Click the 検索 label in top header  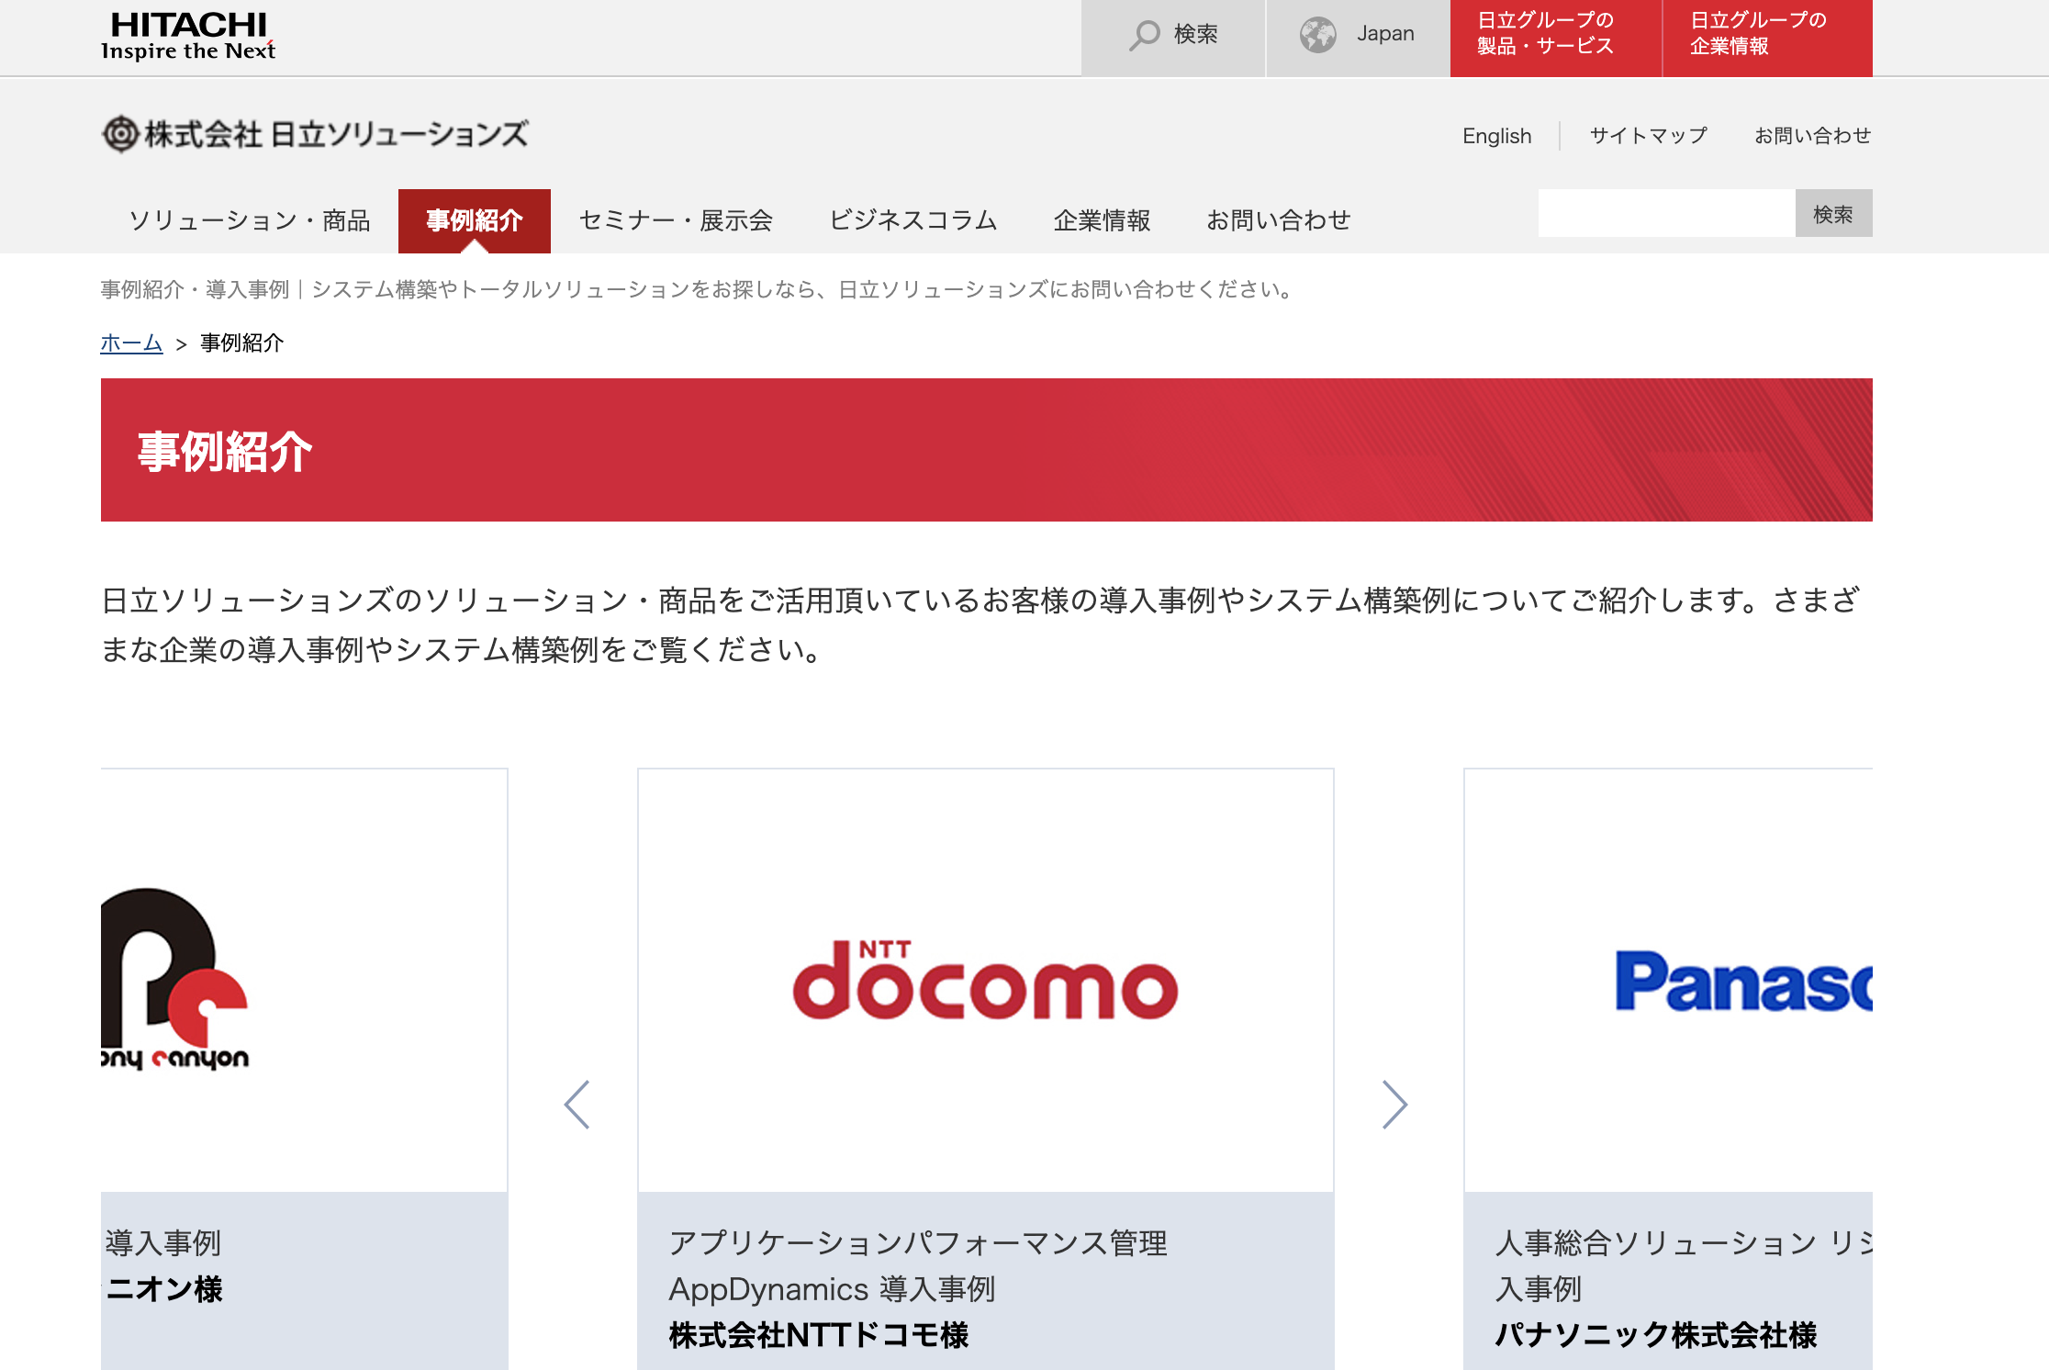(x=1195, y=34)
